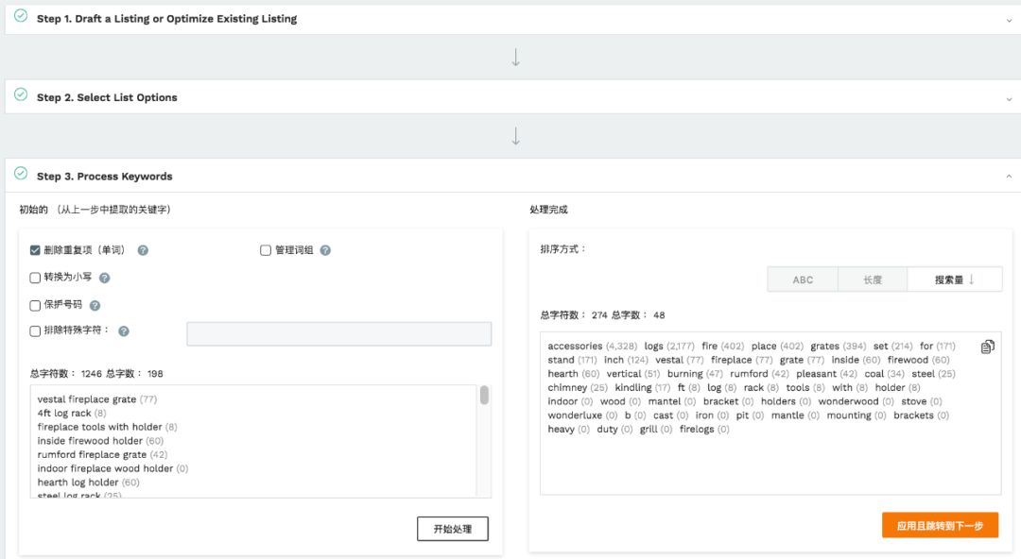
Task: Click processed keyword 'firewood'
Action: coord(908,360)
